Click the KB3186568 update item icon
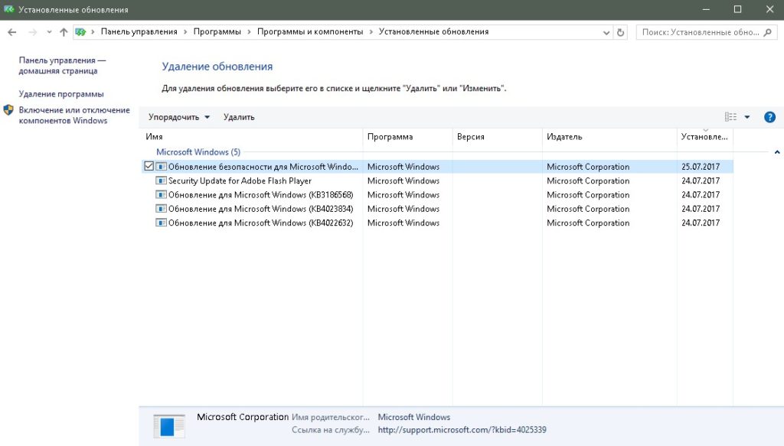 click(161, 195)
